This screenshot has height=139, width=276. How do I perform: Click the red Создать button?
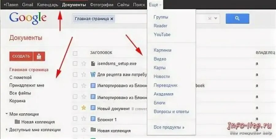click(21, 56)
